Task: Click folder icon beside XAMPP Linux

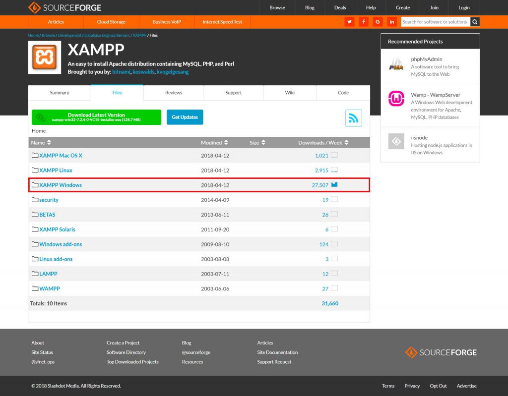Action: (35, 170)
